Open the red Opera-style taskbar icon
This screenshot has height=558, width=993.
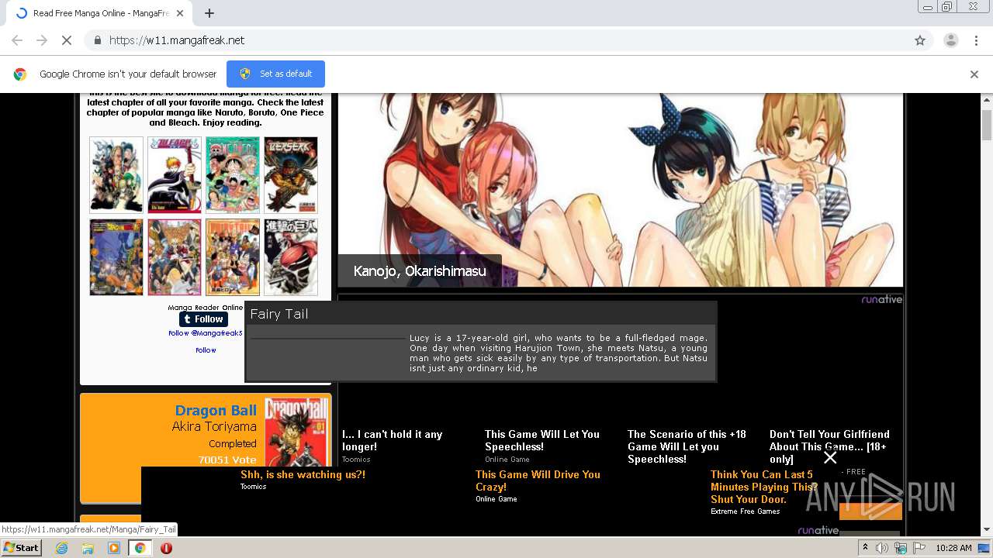click(166, 548)
